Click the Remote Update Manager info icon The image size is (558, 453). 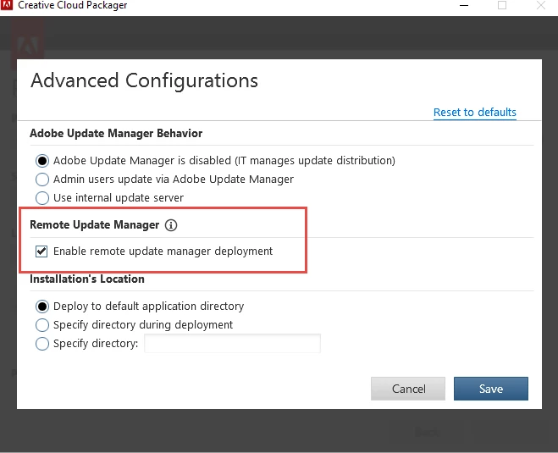pyautogui.click(x=171, y=225)
